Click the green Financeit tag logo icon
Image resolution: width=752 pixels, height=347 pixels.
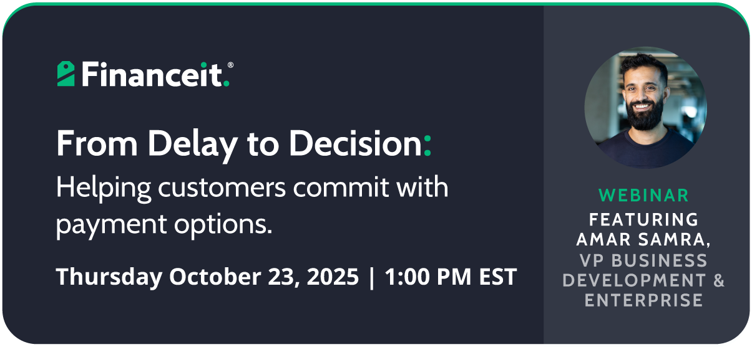click(x=66, y=74)
